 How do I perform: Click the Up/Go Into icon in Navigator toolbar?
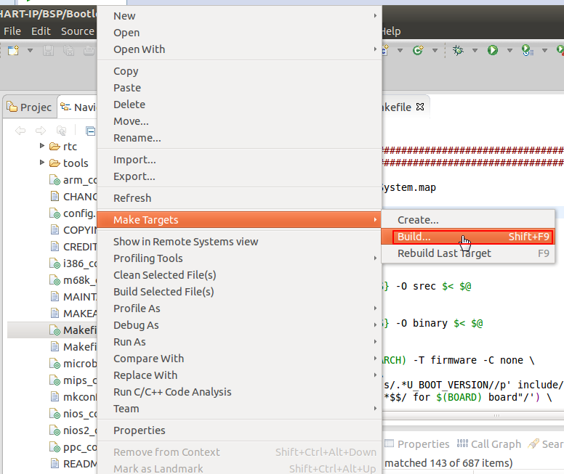pos(62,131)
